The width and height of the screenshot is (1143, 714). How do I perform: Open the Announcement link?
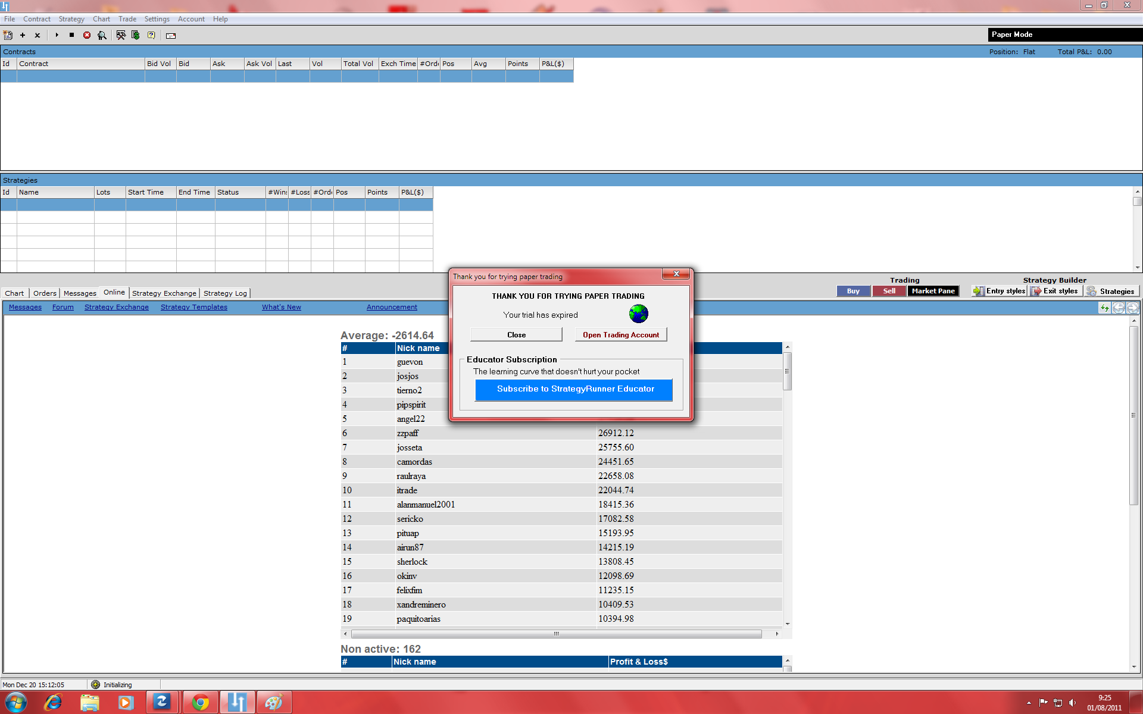392,307
